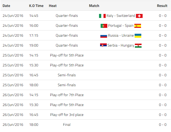171x132 pixels.
Task: Open the Russia - Ukraine match
Action: (121, 36)
